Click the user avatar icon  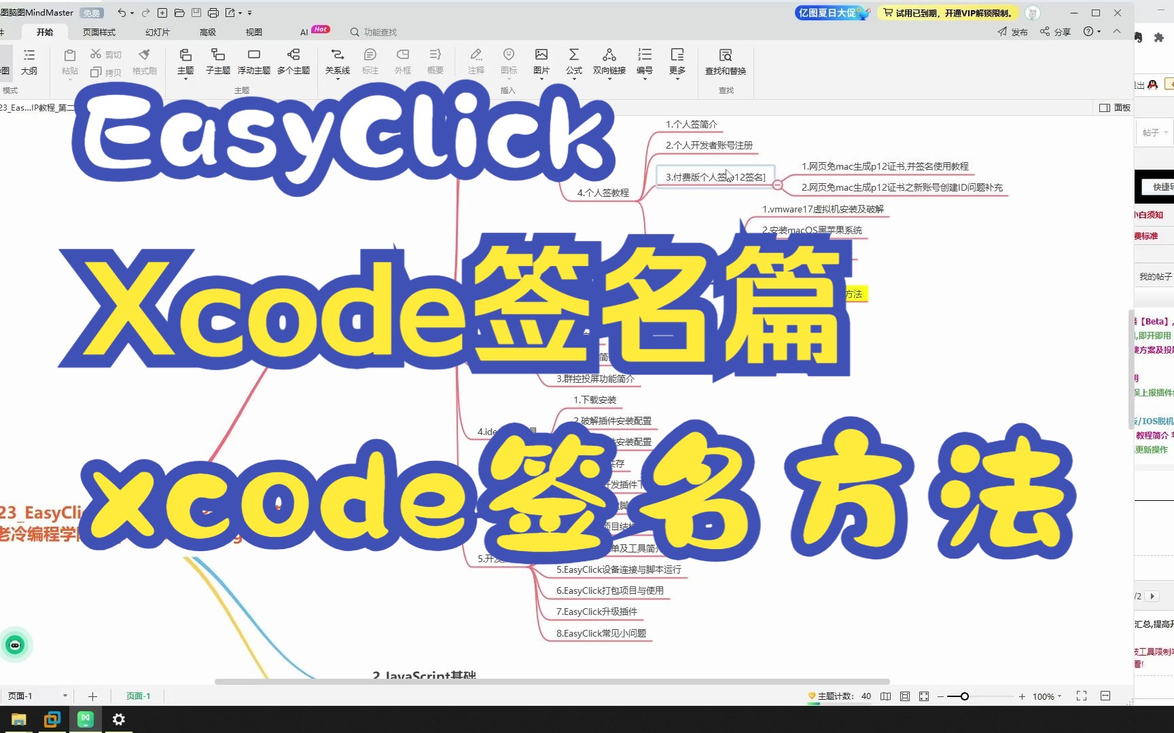(1033, 13)
